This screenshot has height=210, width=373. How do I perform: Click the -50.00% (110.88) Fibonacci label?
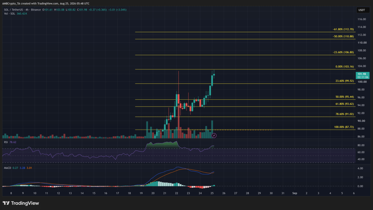tap(343, 37)
